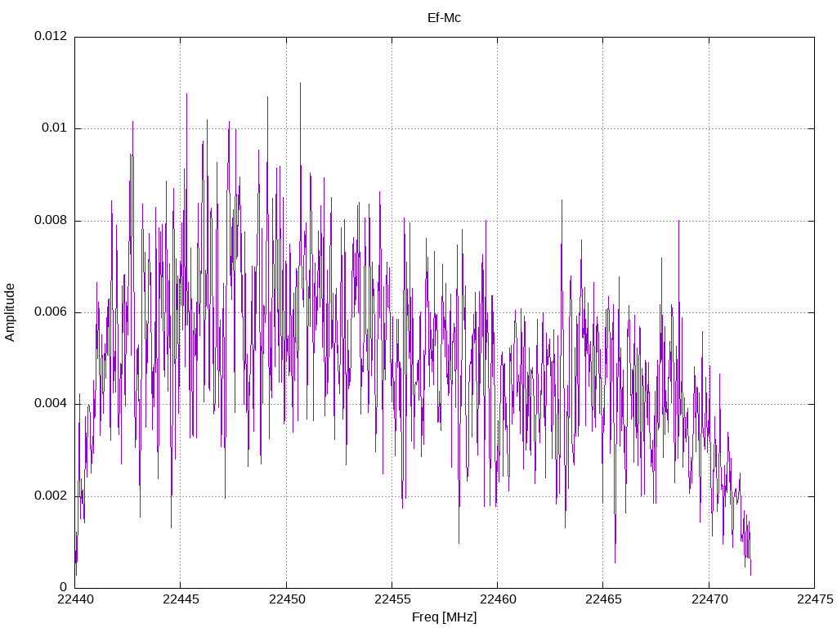Click the x-axis tick label 22470
Screen dimensions: 837x628
click(709, 599)
